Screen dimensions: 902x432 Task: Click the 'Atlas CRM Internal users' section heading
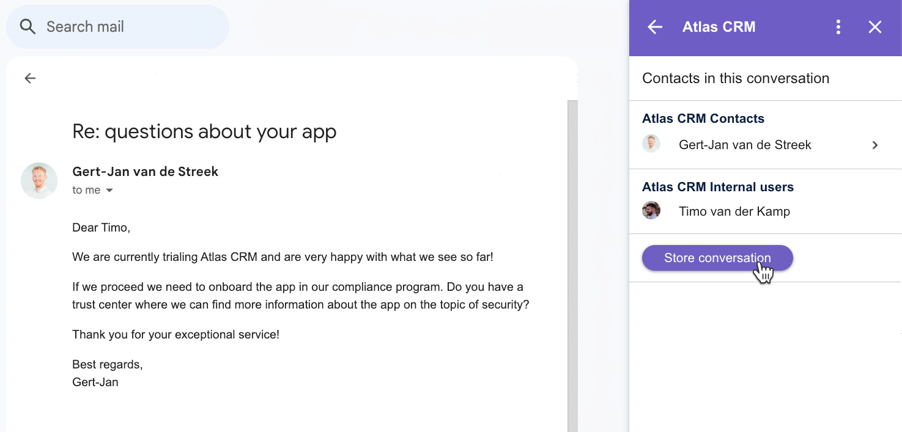coord(717,187)
